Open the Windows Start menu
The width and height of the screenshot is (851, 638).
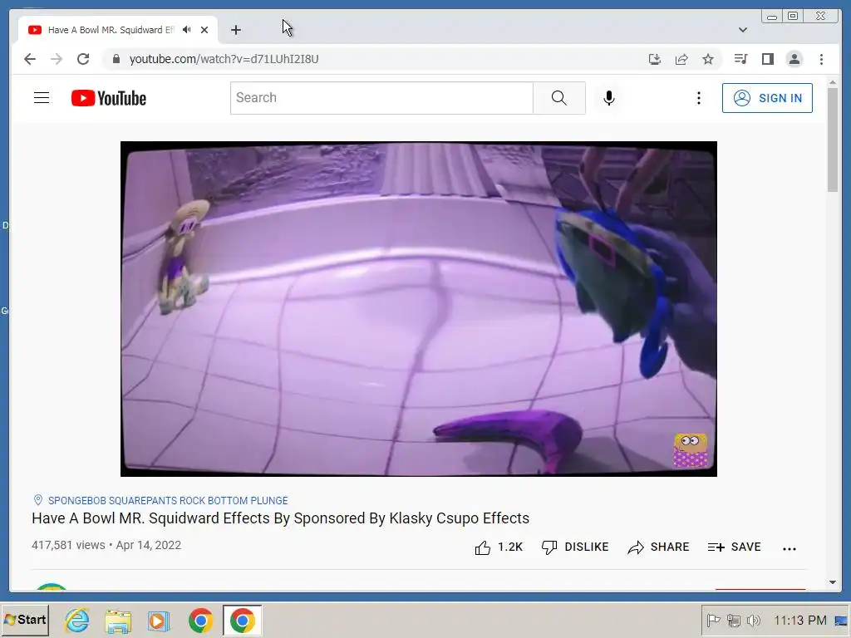tap(25, 620)
